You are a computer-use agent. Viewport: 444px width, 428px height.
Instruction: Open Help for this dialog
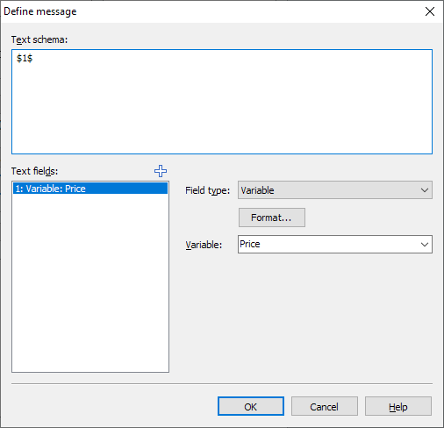click(x=398, y=406)
